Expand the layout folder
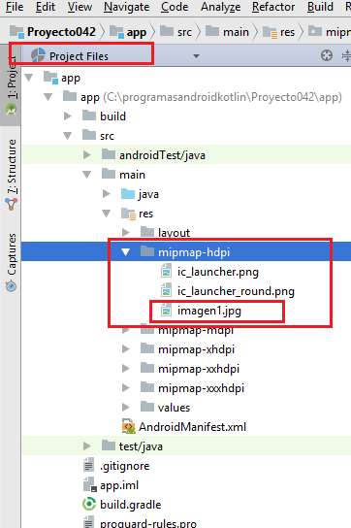The width and height of the screenshot is (351, 528). tap(126, 232)
